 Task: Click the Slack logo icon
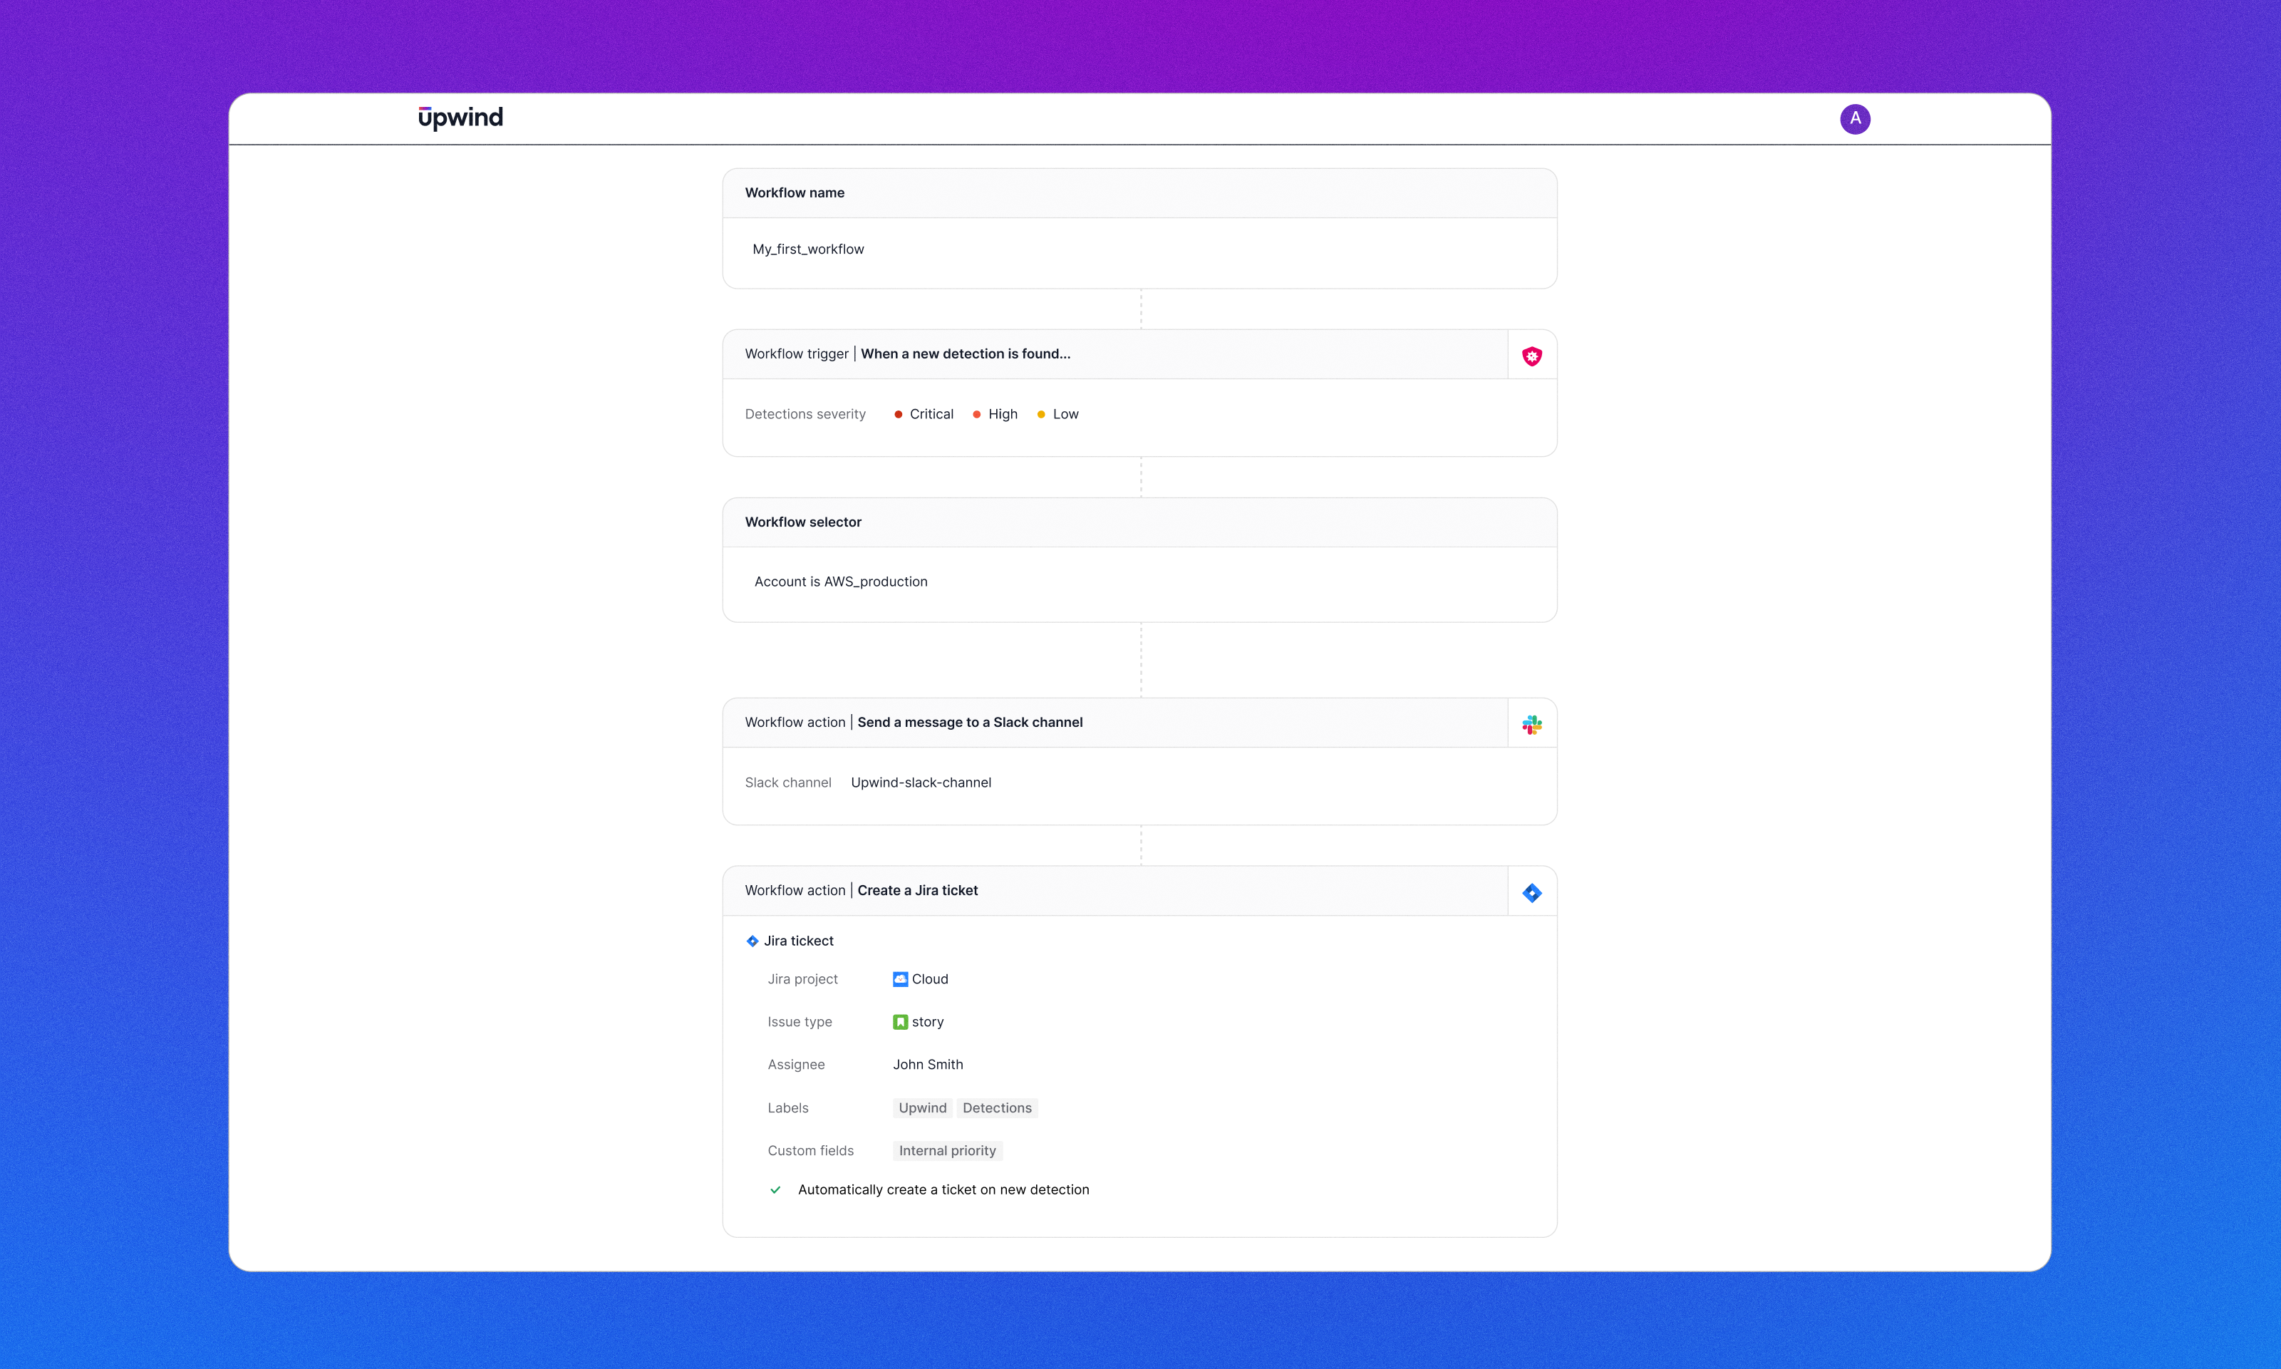click(x=1531, y=724)
